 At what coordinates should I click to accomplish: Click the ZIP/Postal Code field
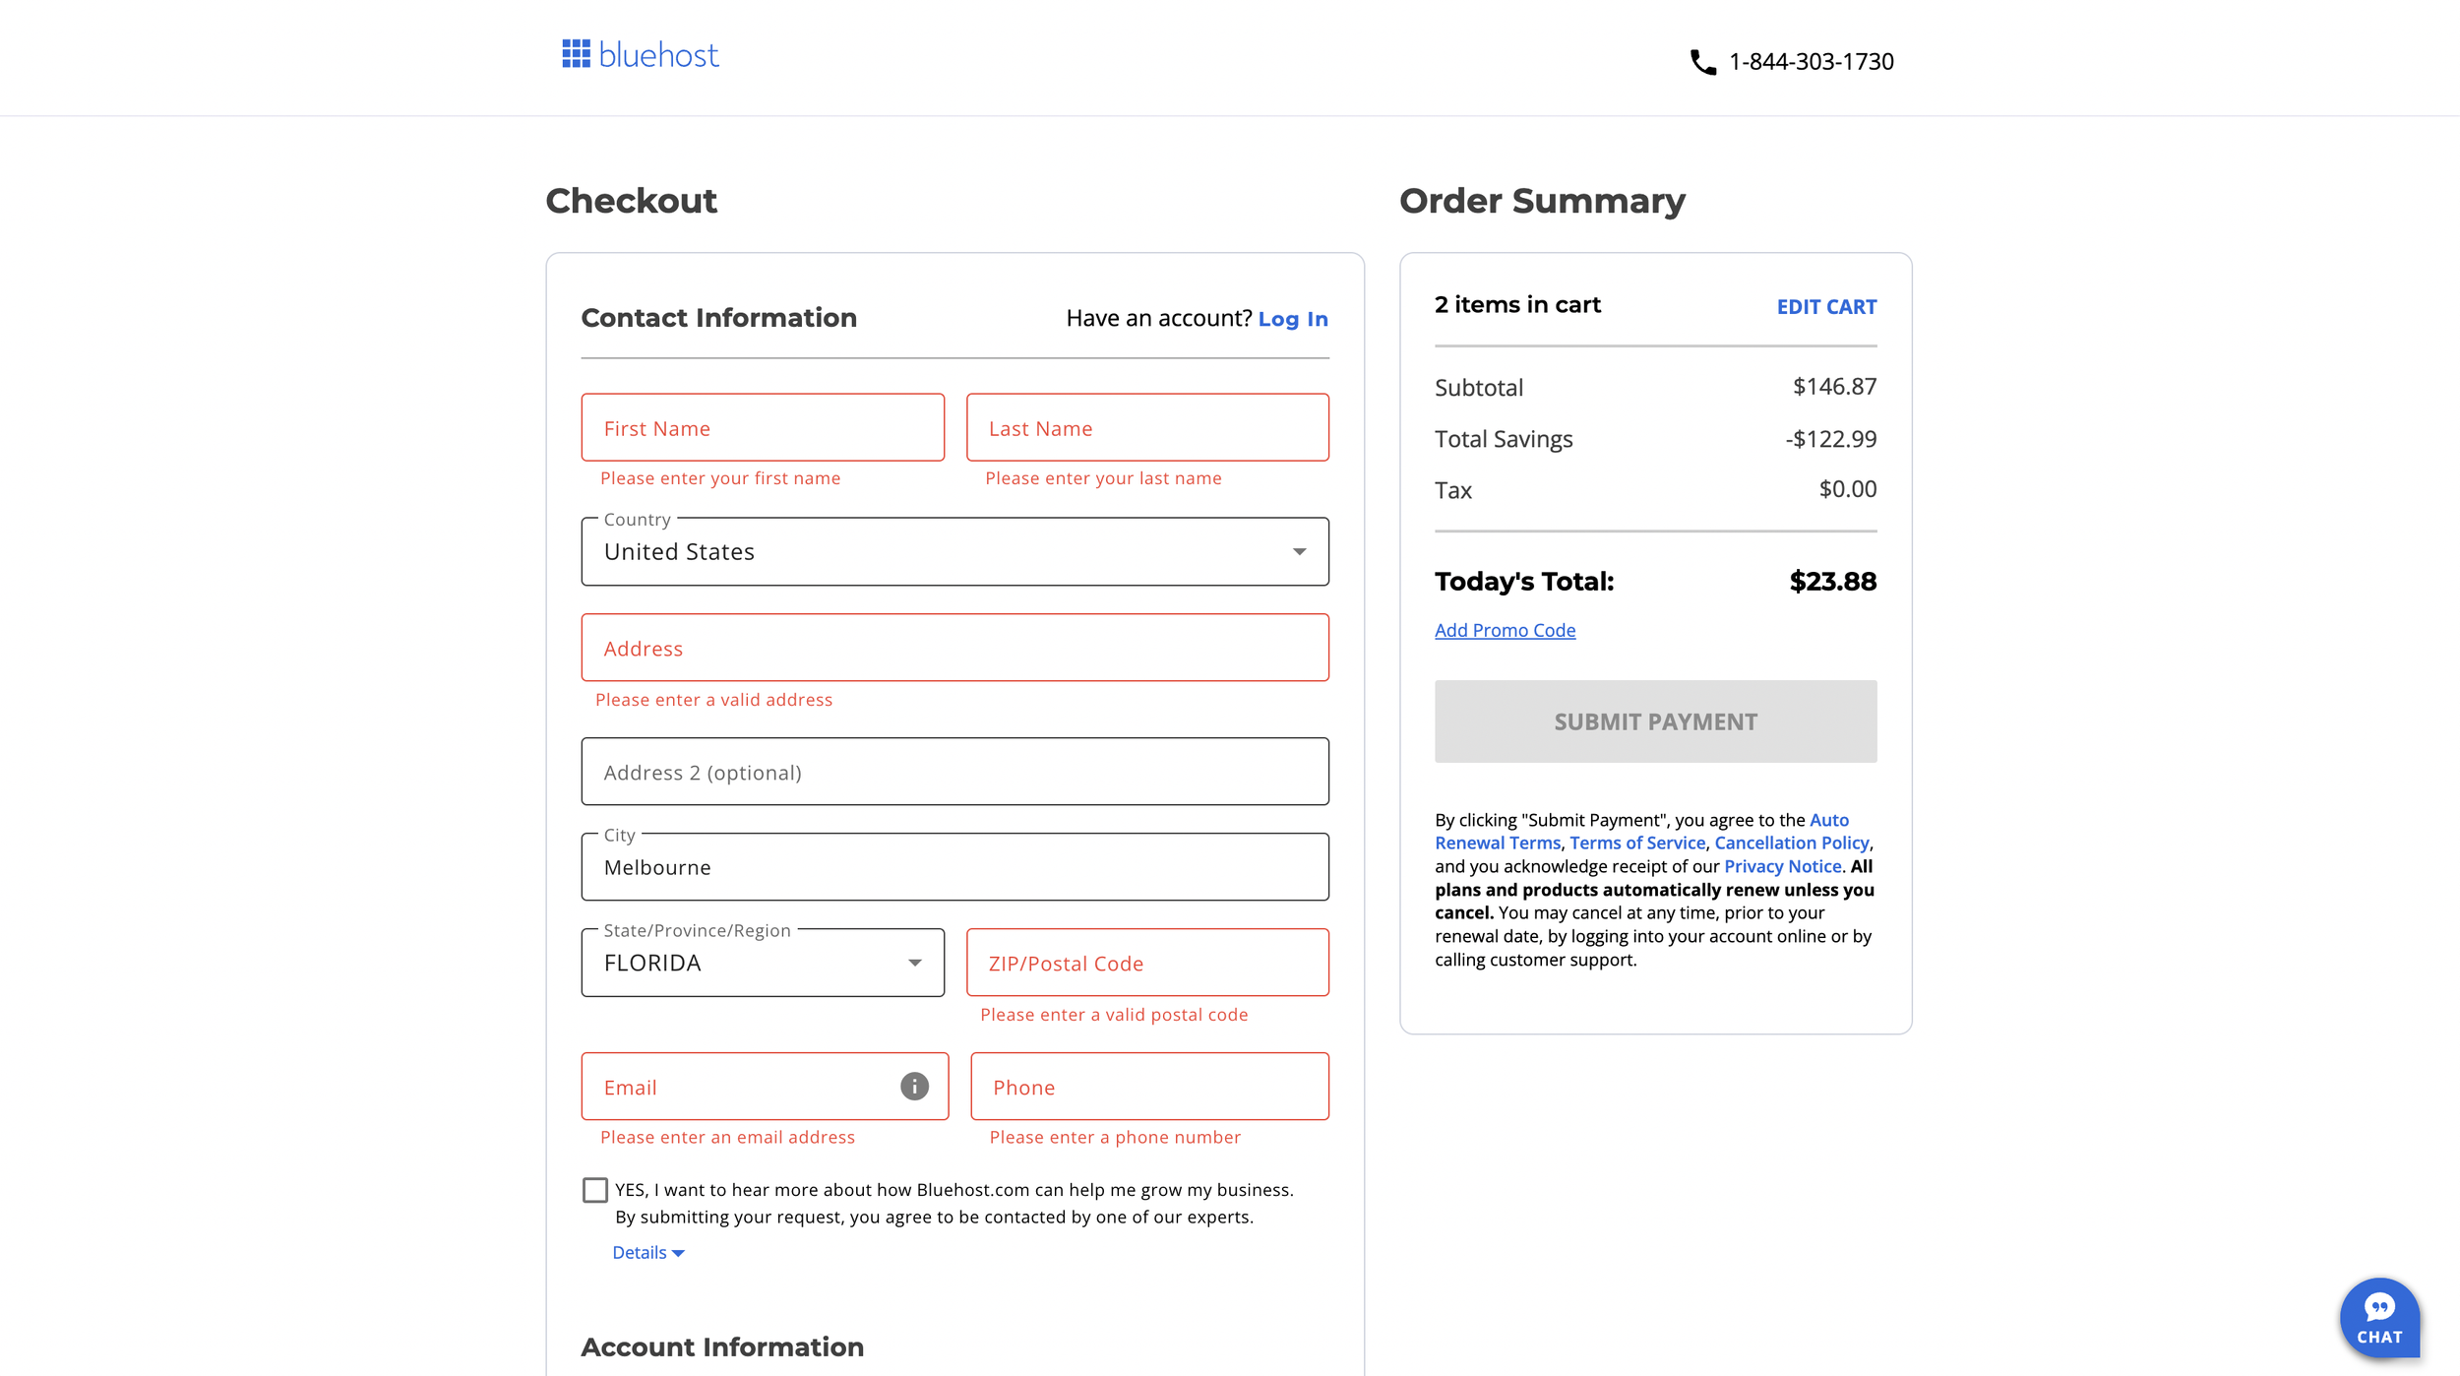click(x=1147, y=963)
